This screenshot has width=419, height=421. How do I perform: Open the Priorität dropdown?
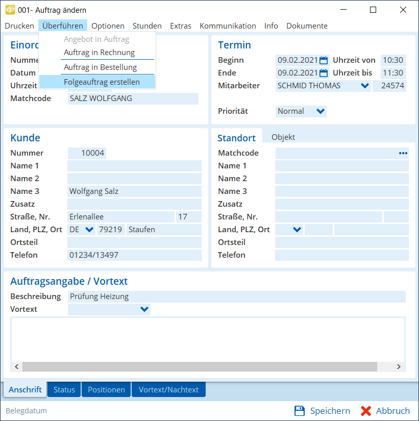click(x=321, y=111)
